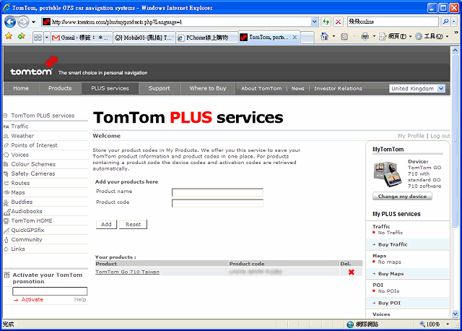Open the PLUS services navigation tab
This screenshot has height=331, width=462.
pyautogui.click(x=110, y=88)
